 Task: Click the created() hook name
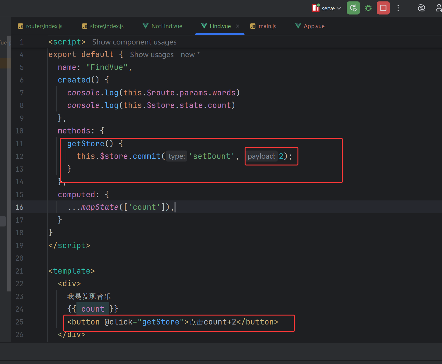coord(74,80)
